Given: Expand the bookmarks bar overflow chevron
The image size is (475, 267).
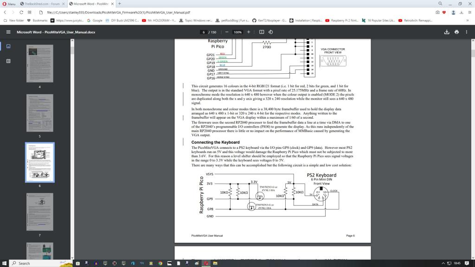Looking at the screenshot, I should 467,20.
